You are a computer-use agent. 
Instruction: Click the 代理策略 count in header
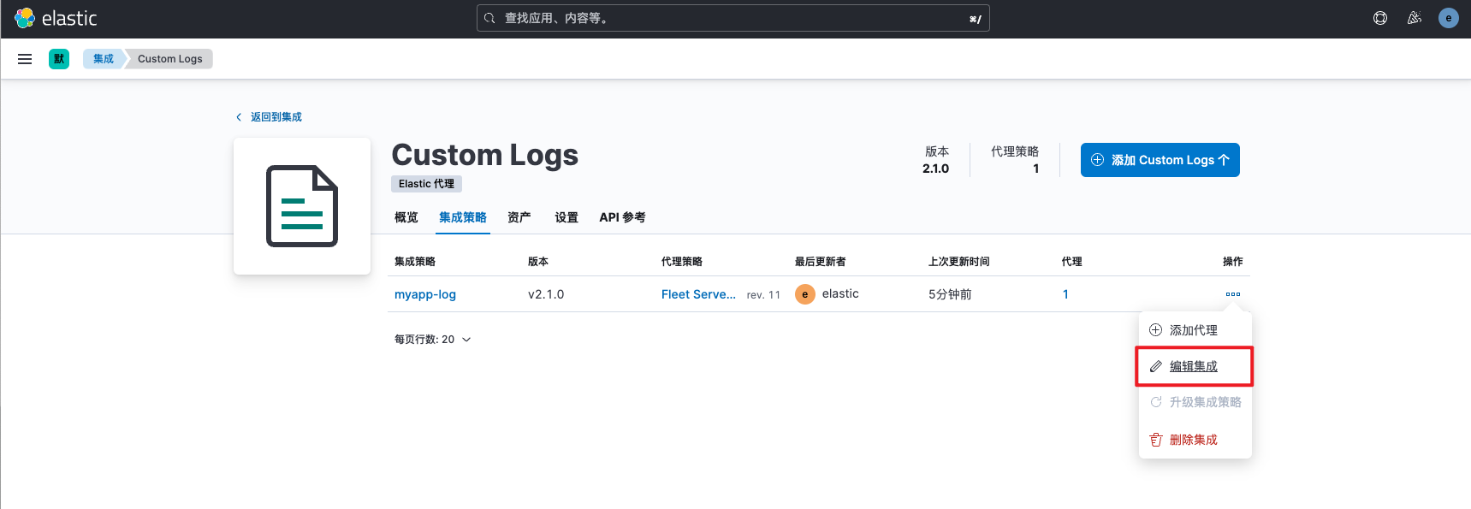(x=1035, y=169)
